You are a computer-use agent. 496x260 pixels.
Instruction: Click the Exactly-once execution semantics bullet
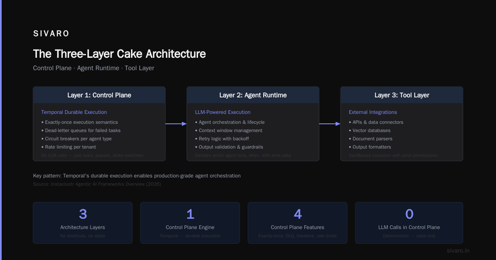click(80, 122)
